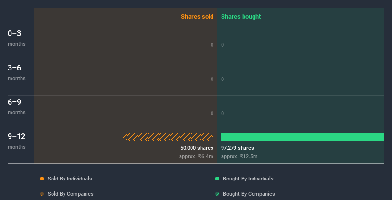This screenshot has height=200, width=392.
Task: Click the Shares bought column header
Action: pyautogui.click(x=241, y=17)
